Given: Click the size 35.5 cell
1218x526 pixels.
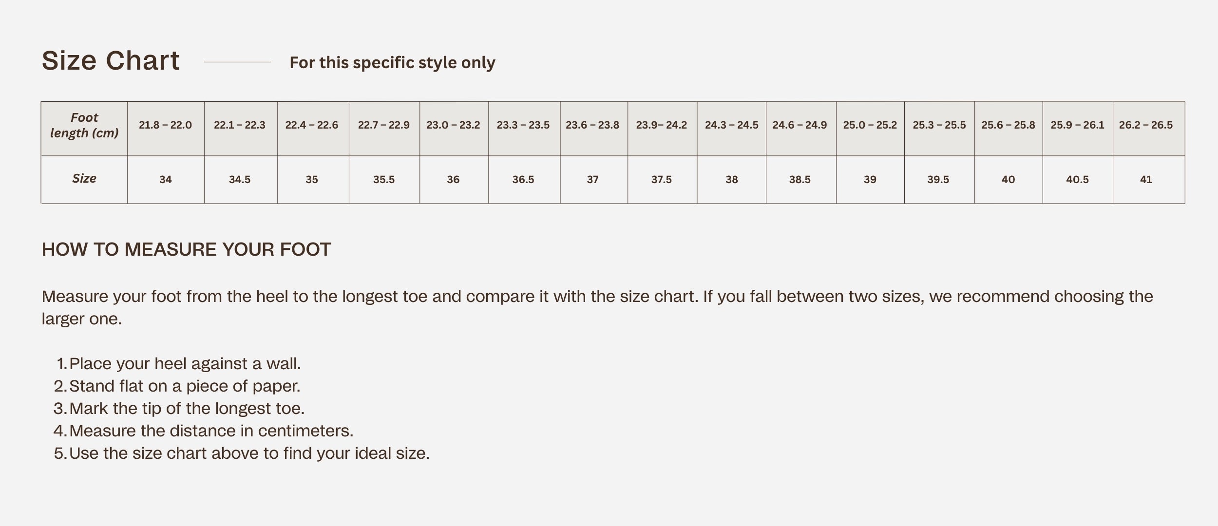Looking at the screenshot, I should coord(384,180).
